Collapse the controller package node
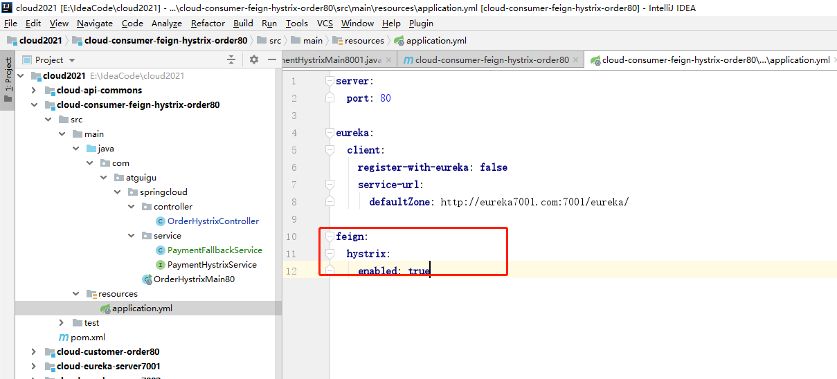 pyautogui.click(x=131, y=207)
